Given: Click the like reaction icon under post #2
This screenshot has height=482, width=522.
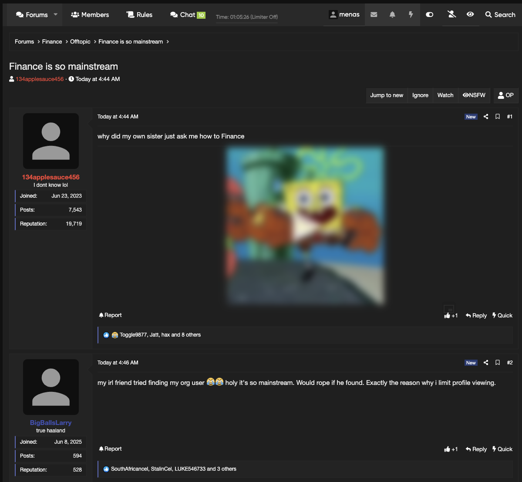Looking at the screenshot, I should [106, 469].
